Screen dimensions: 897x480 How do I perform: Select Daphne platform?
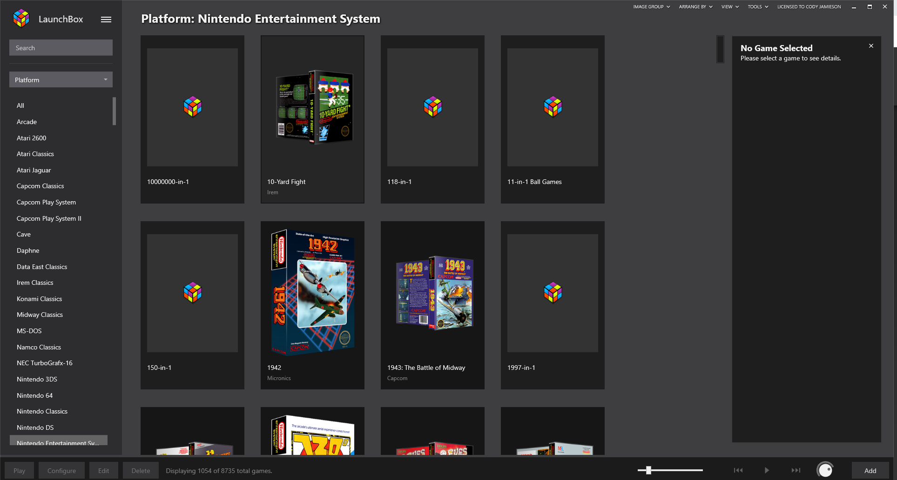pyautogui.click(x=28, y=250)
